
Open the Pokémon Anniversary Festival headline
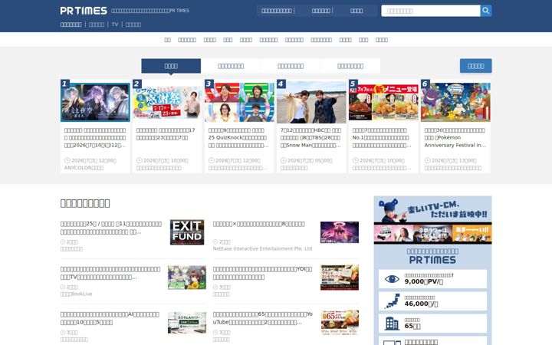455,138
